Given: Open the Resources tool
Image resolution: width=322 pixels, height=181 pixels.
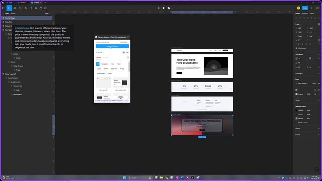Looking at the screenshot, I should click(x=36, y=8).
